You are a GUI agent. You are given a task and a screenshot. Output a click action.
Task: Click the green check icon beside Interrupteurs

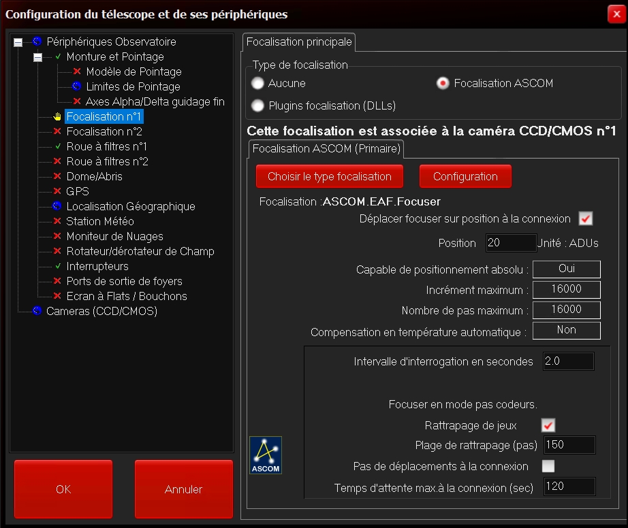click(57, 266)
